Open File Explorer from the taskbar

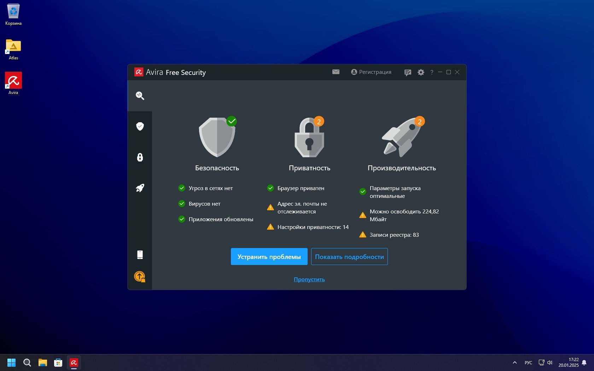[x=43, y=363]
